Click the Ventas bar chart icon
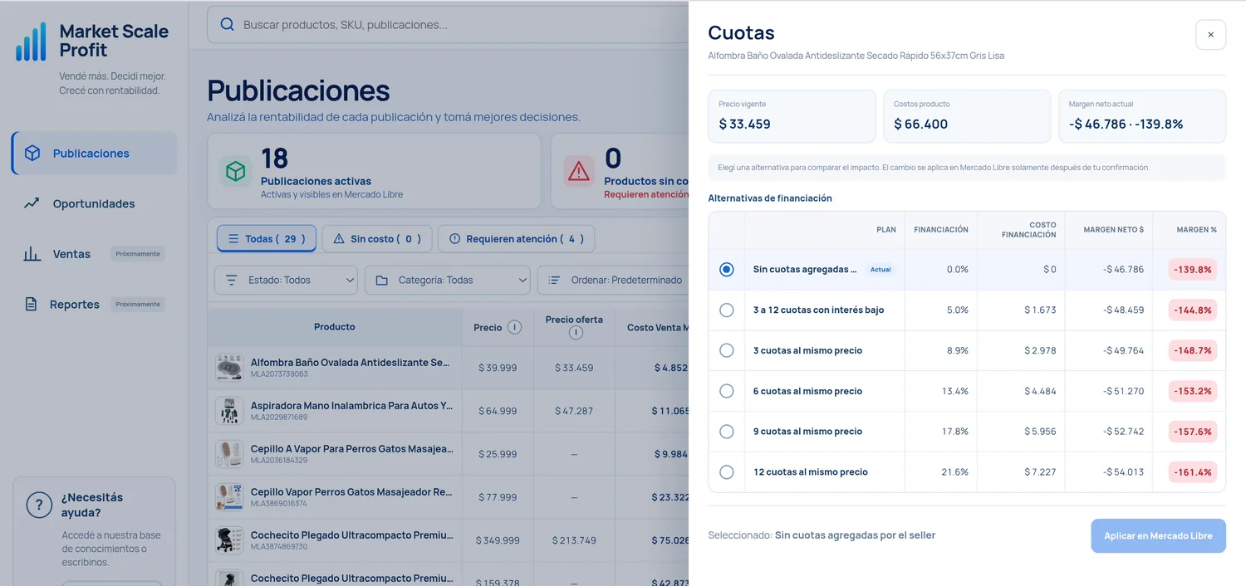1246x586 pixels. point(32,254)
